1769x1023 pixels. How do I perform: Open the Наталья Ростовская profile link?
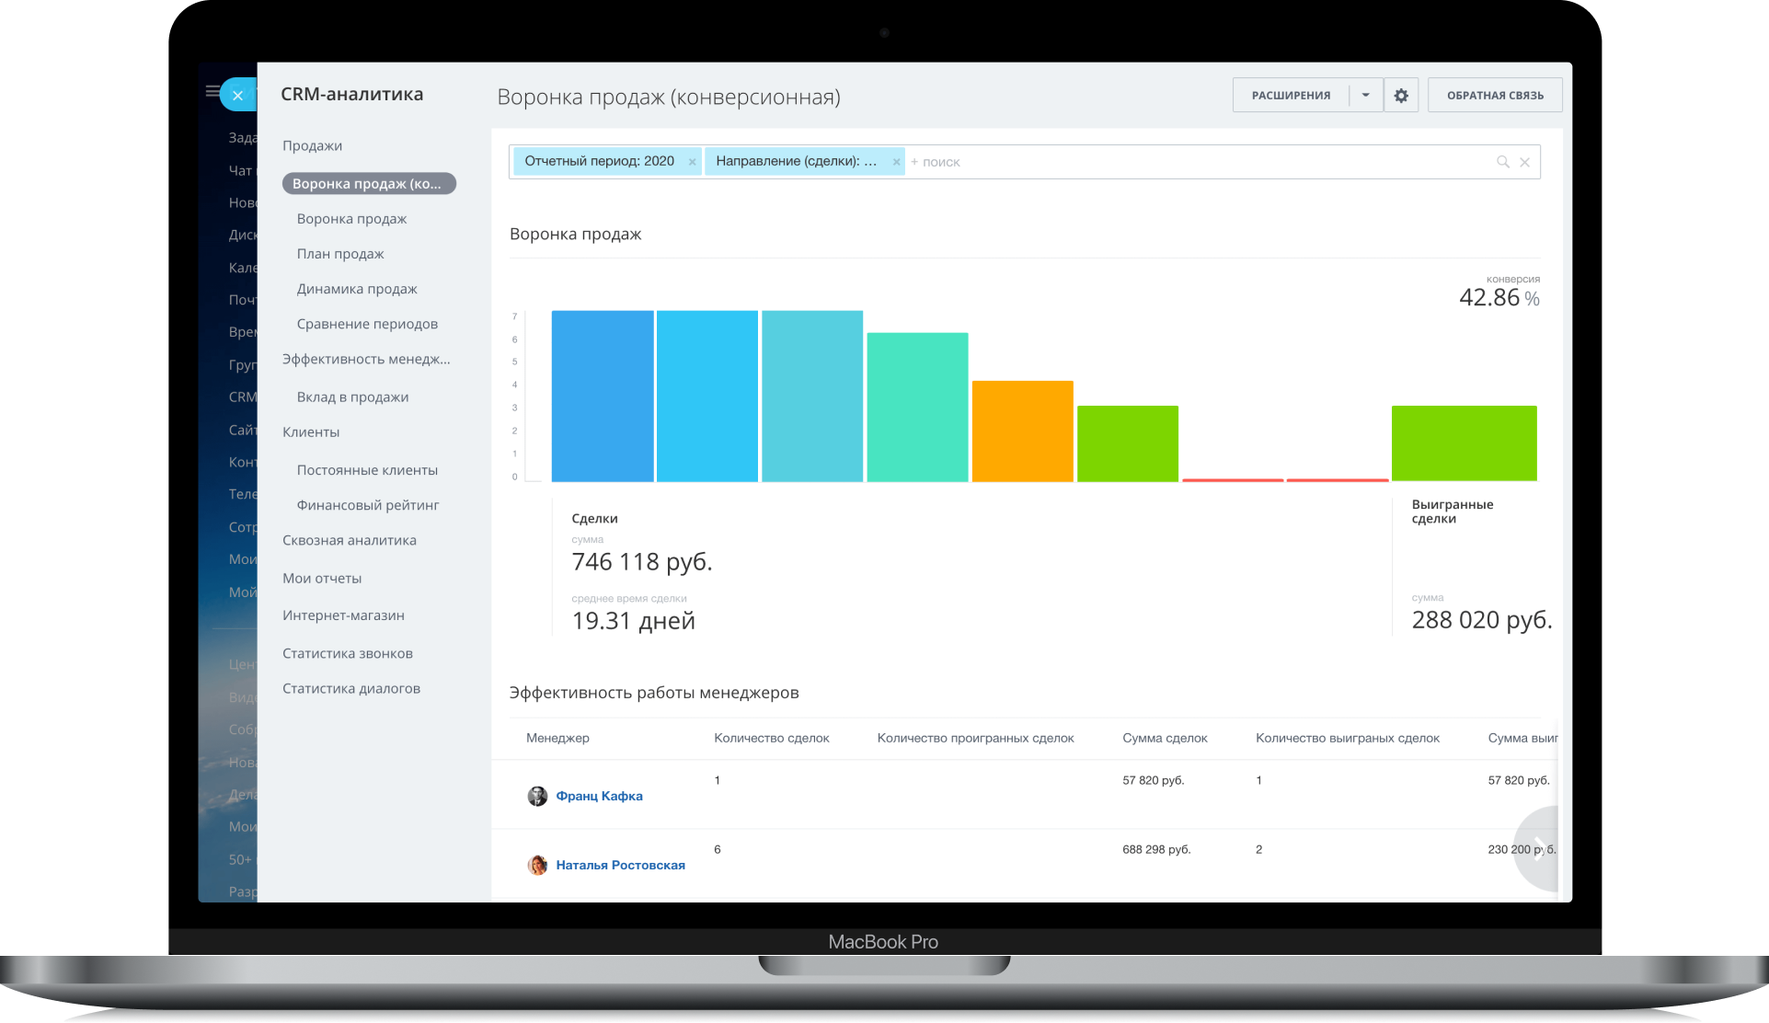[x=620, y=865]
